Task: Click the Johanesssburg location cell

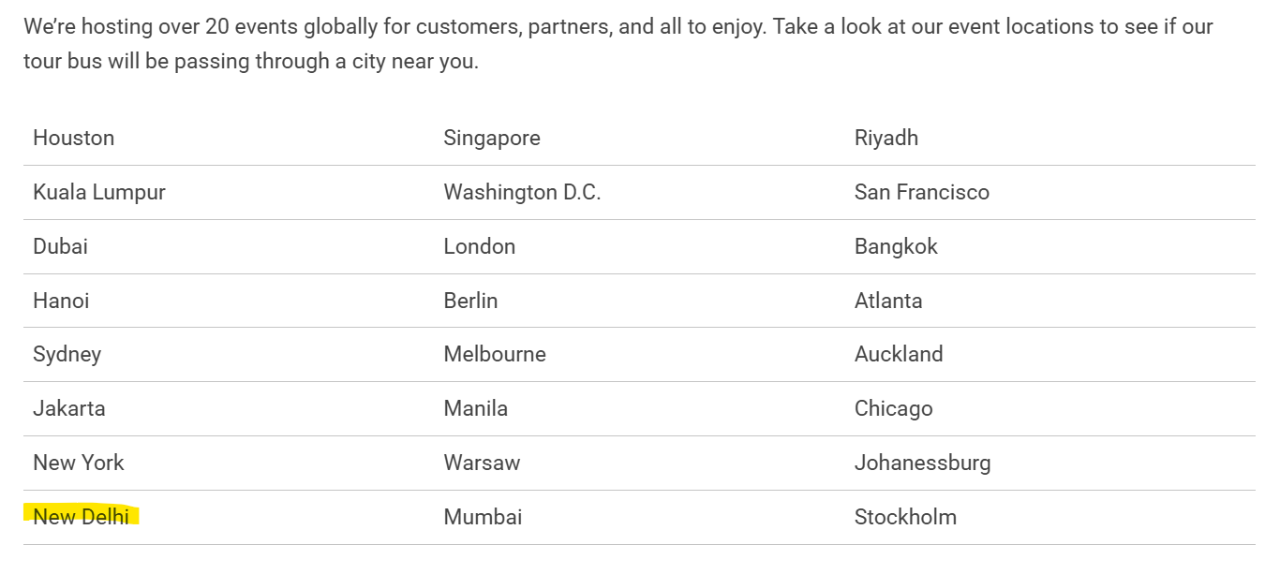Action: (922, 463)
